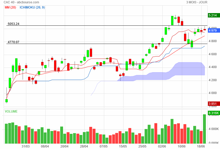220x149 pixels.
Task: Click the "18/06" date label
Action: (x=201, y=146)
